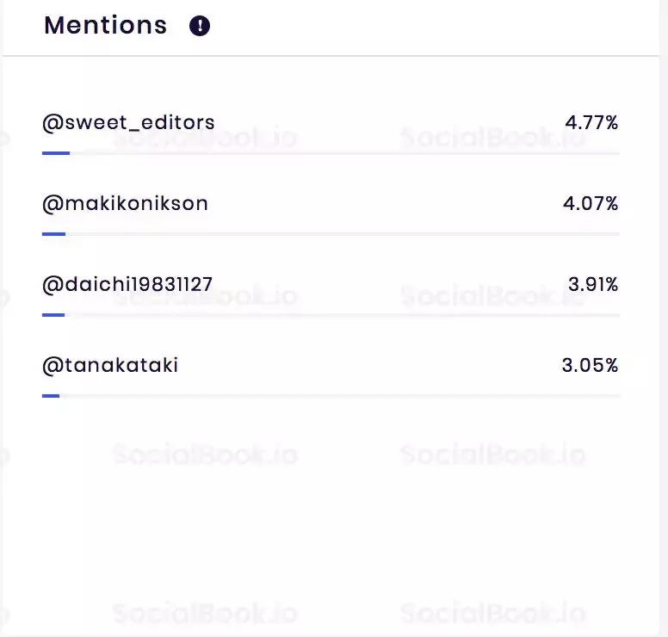668x637 pixels.
Task: Click the progress bar under @sweet_editors
Action: coord(344,153)
